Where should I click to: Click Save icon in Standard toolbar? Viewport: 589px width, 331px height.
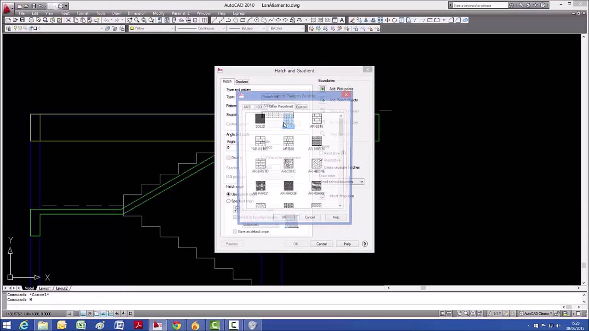tap(22, 20)
